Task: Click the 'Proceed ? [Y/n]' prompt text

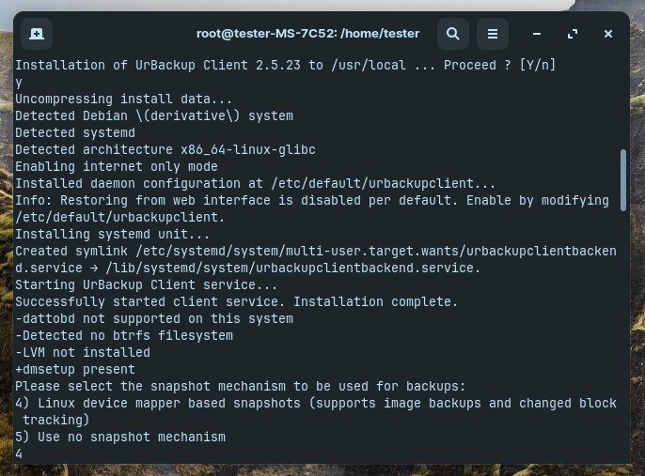Action: coord(499,65)
